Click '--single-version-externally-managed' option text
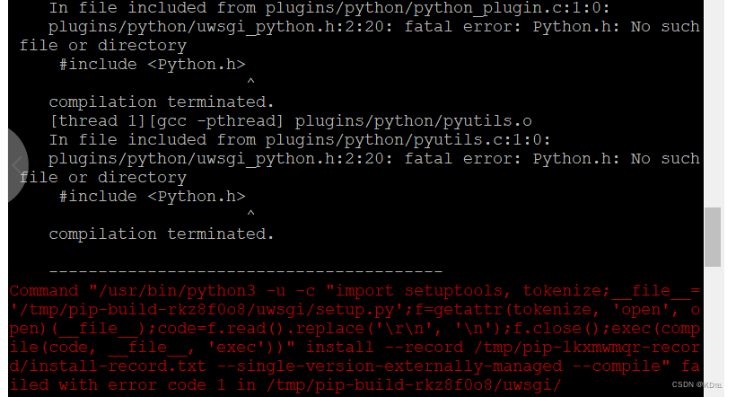 [399, 366]
